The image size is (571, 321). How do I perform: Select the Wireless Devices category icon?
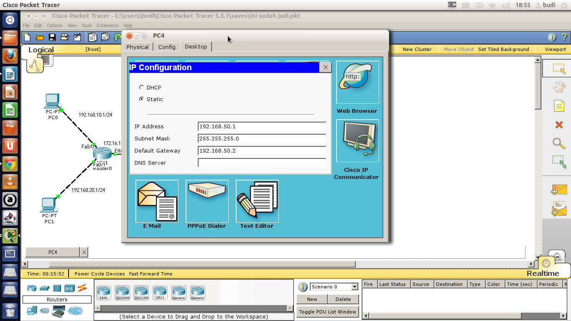[x=69, y=288]
